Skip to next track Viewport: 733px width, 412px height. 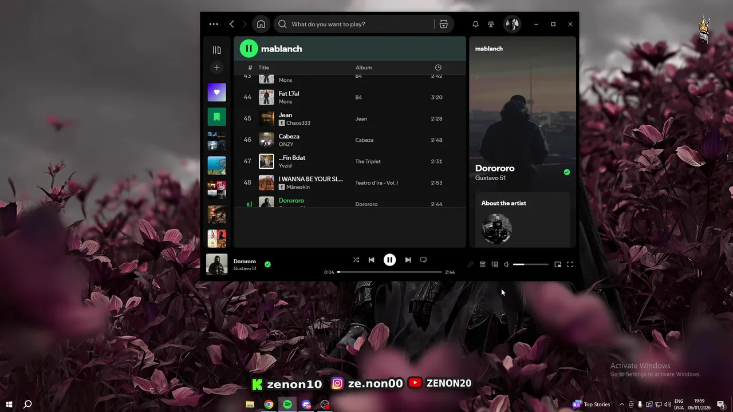pyautogui.click(x=408, y=260)
